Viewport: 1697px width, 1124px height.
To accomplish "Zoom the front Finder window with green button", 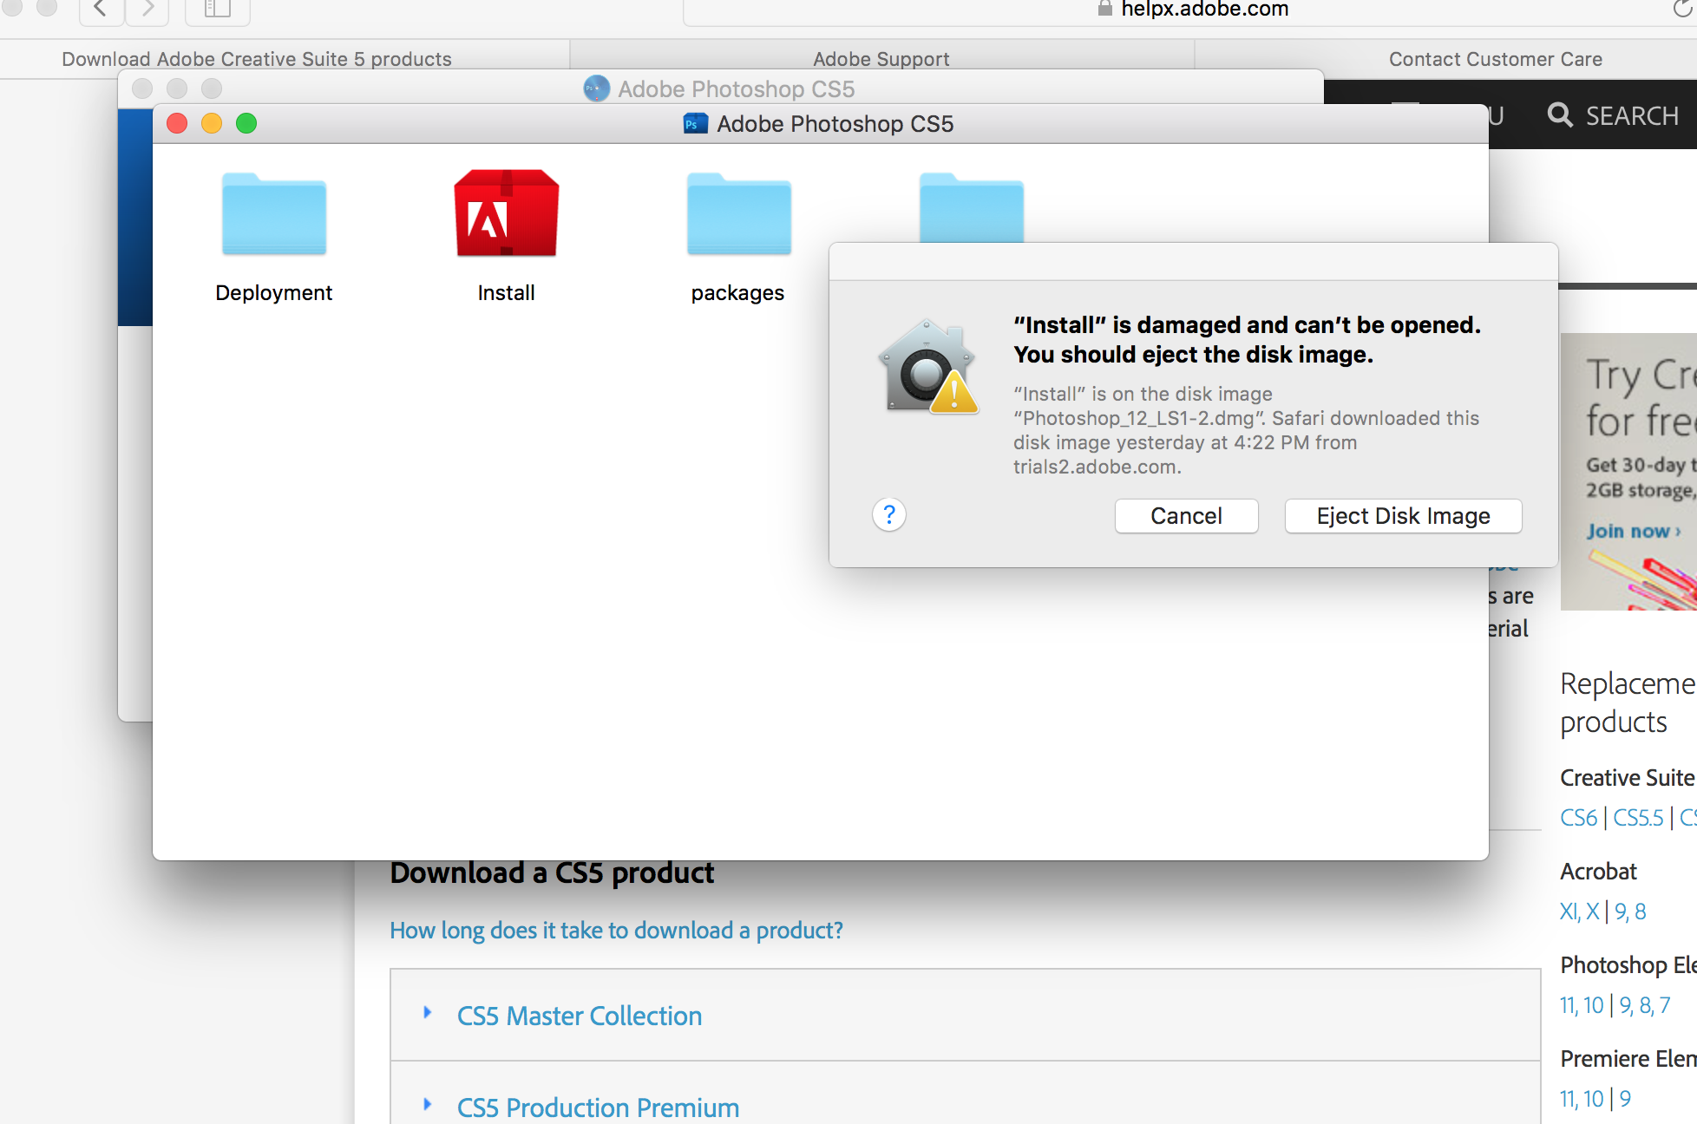I will point(246,123).
